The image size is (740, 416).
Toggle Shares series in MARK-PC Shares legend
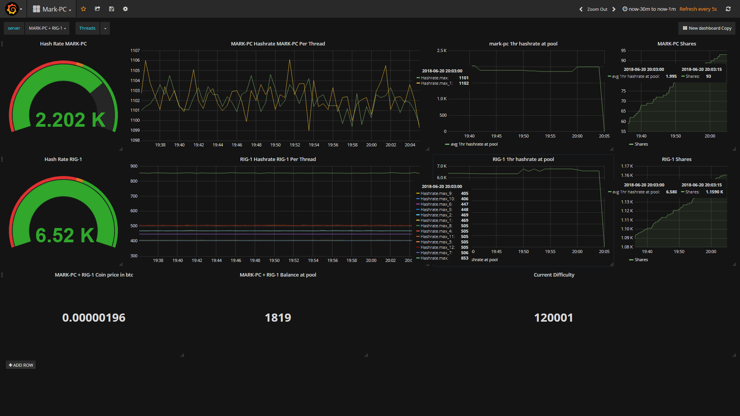[x=641, y=144]
